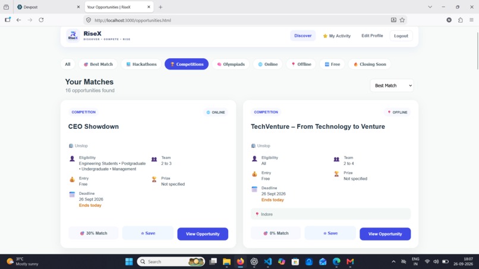This screenshot has width=479, height=269.
Task: Click the 0% Match badge
Action: coord(276,233)
